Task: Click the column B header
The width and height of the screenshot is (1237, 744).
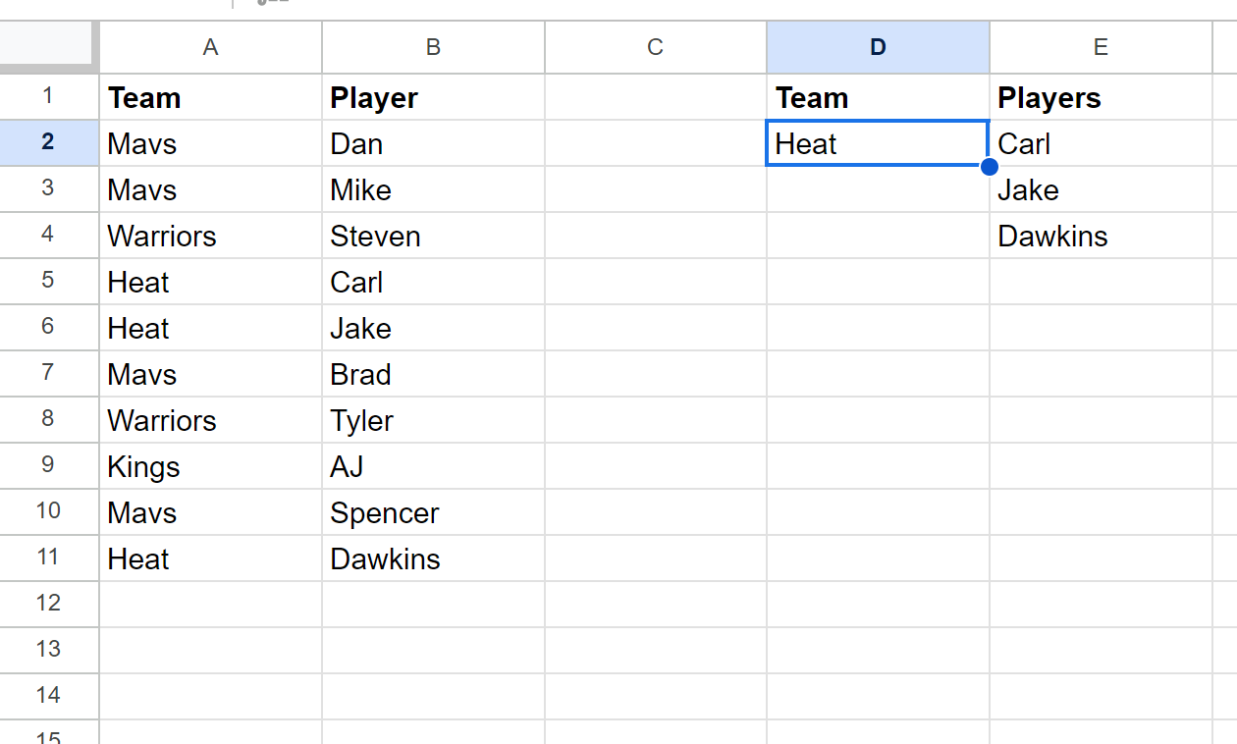Action: coord(433,47)
